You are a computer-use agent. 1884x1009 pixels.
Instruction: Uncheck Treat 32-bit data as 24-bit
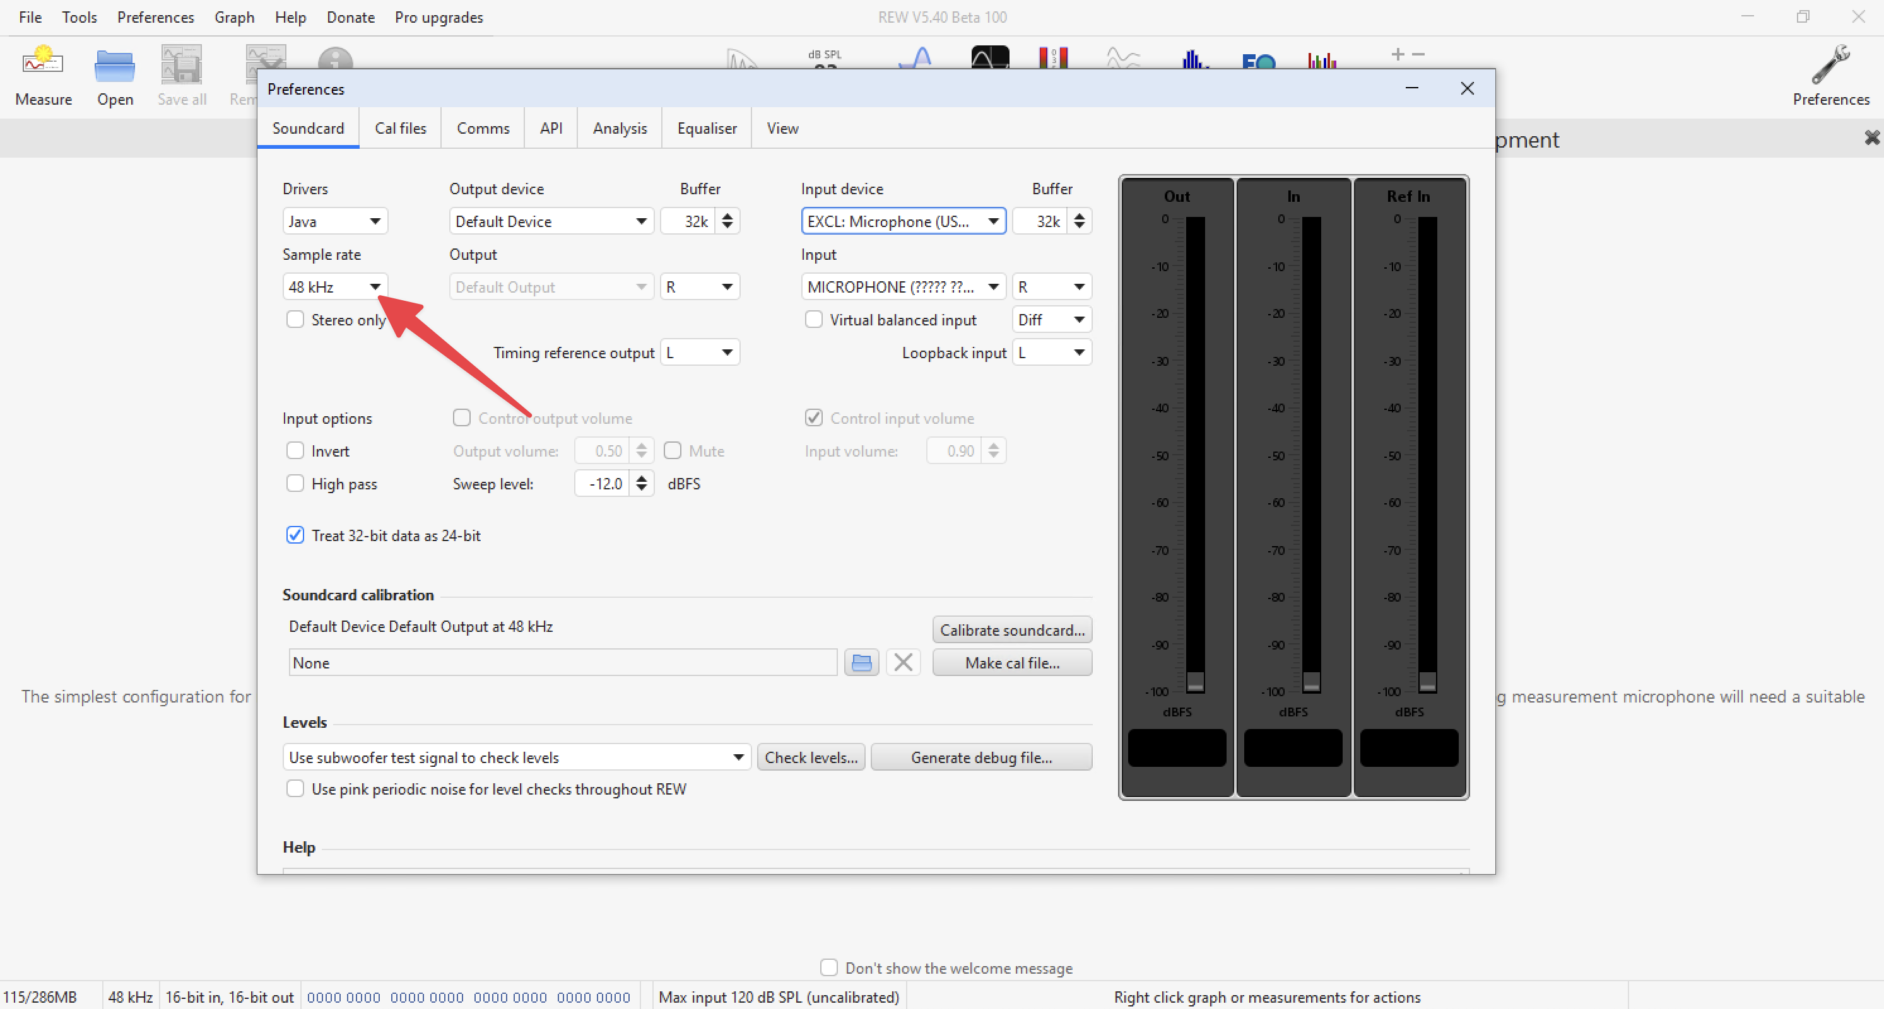point(295,535)
